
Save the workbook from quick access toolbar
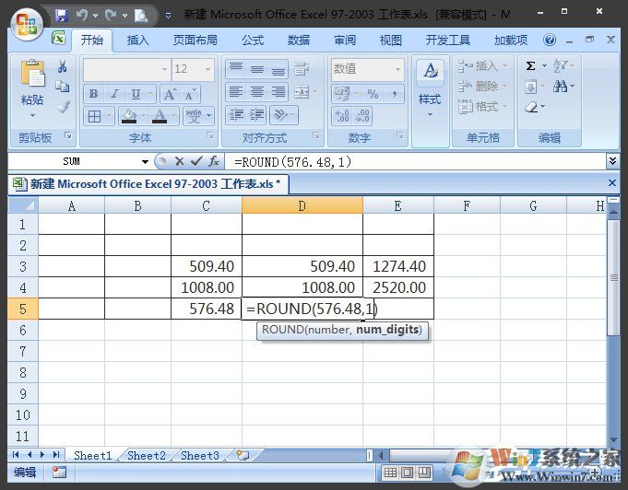click(x=61, y=15)
